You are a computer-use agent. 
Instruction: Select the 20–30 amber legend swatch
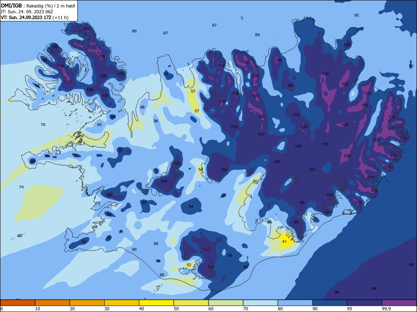(x=87, y=303)
